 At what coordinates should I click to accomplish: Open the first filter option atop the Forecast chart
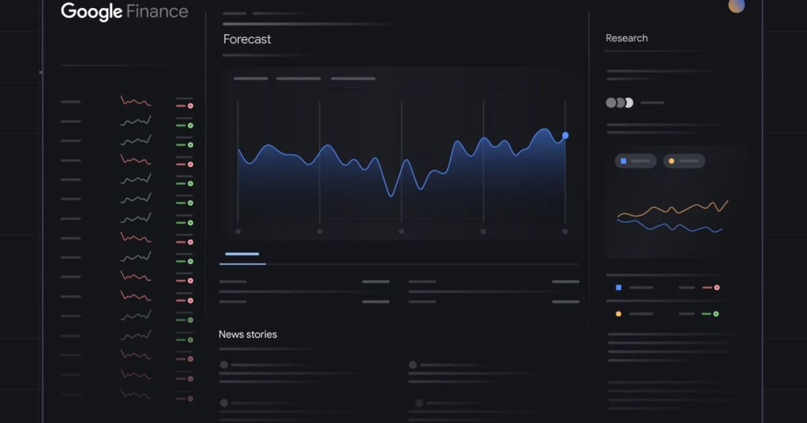250,79
